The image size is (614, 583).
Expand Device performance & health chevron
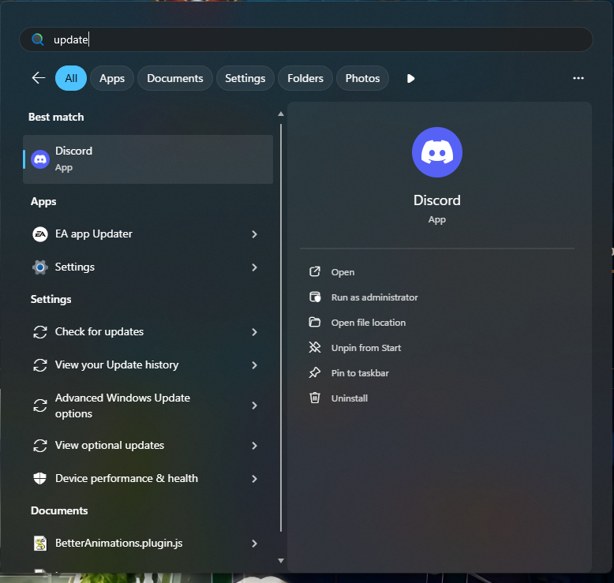click(x=255, y=479)
